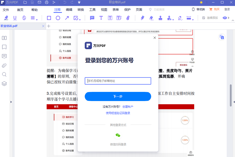
Task: Close the login dialog
Action: (x=155, y=38)
